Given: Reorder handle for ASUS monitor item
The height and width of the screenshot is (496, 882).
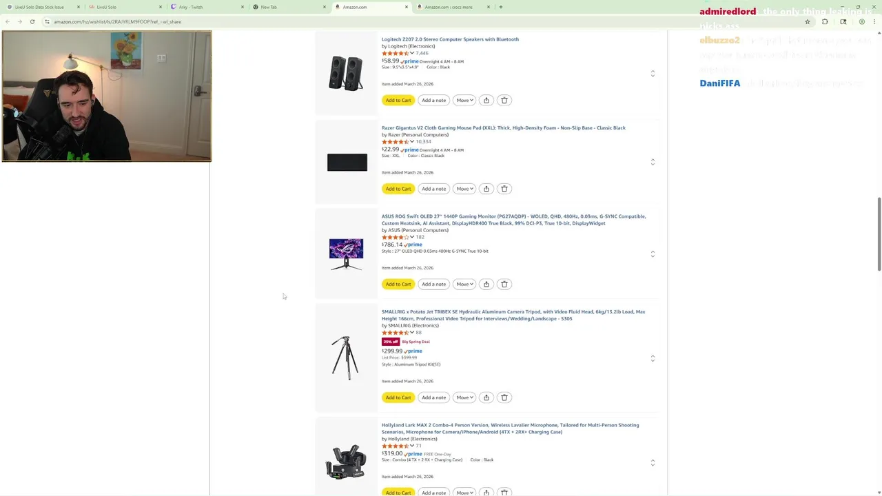Looking at the screenshot, I should pos(653,254).
